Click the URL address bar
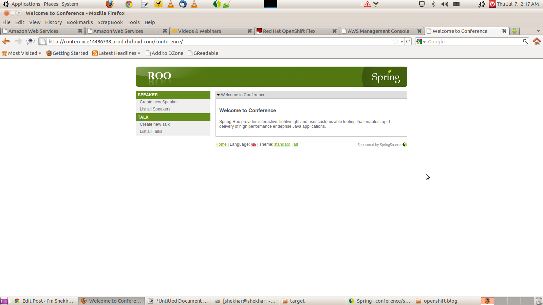 (x=217, y=41)
